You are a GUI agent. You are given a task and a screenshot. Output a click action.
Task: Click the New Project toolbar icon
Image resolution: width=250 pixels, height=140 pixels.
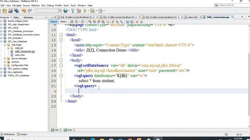(5, 11)
